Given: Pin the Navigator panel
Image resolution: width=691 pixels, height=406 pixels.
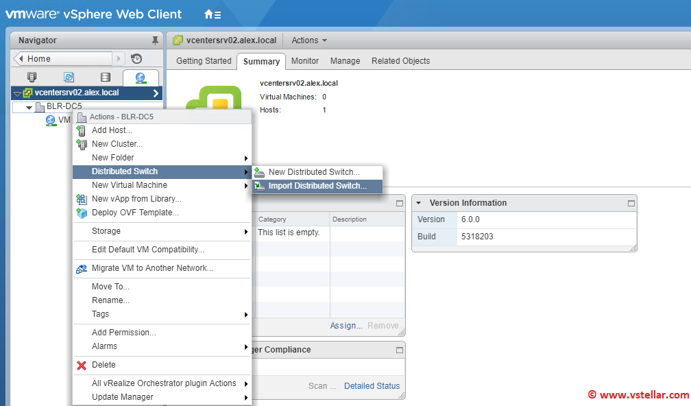Looking at the screenshot, I should (x=154, y=40).
